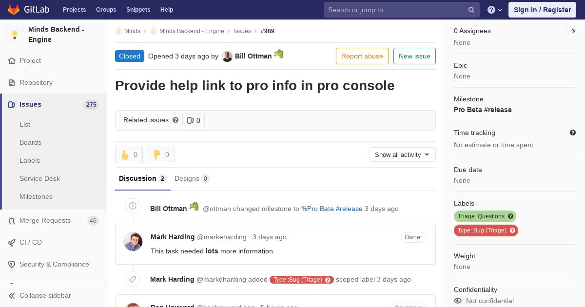Open the Milestones submenu item
Viewport: 585px width, 307px height.
36,196
